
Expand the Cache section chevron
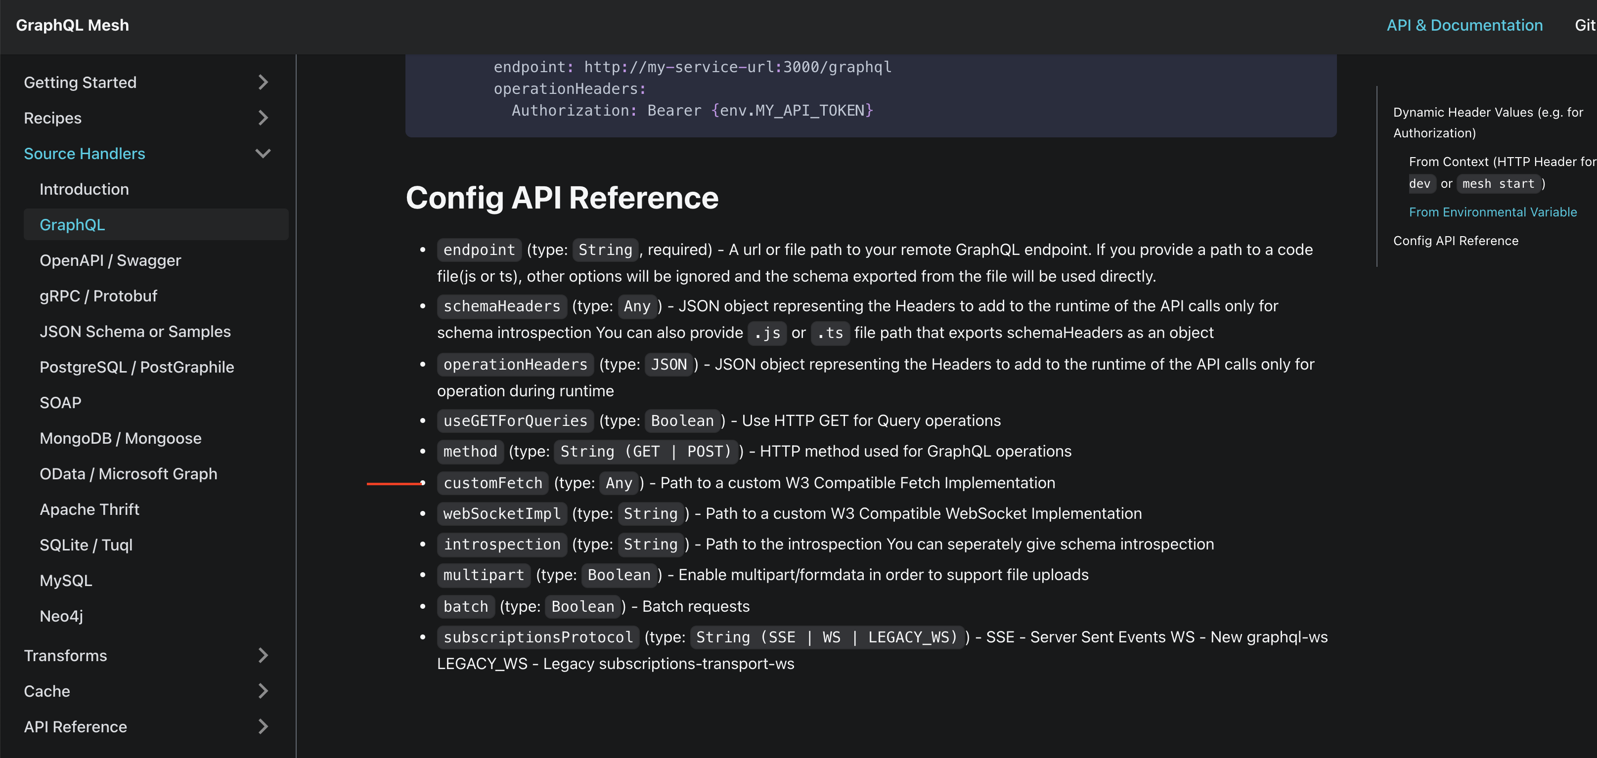pos(263,690)
